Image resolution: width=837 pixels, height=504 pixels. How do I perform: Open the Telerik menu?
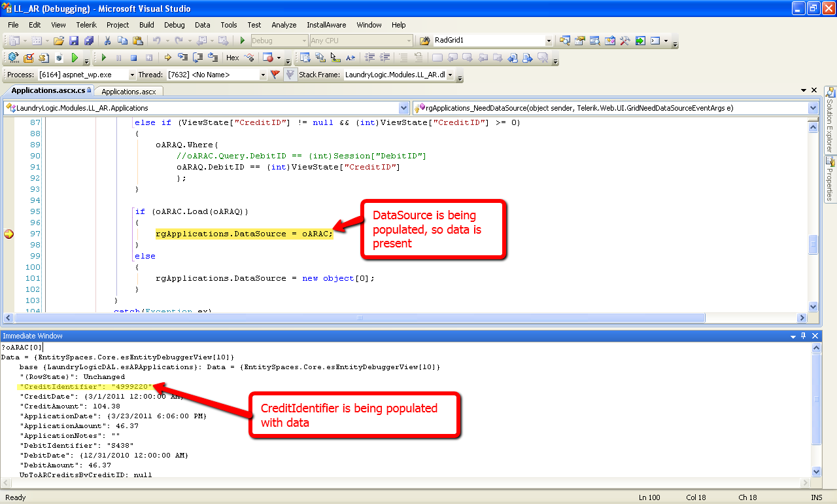click(86, 25)
